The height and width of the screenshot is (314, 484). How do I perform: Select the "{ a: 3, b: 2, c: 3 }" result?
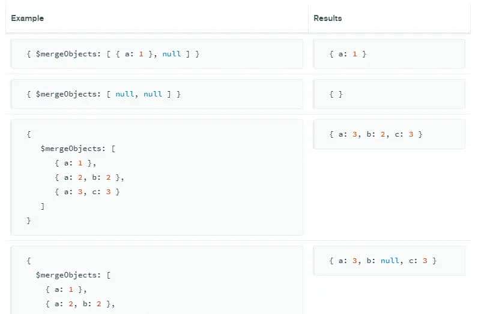click(x=376, y=134)
